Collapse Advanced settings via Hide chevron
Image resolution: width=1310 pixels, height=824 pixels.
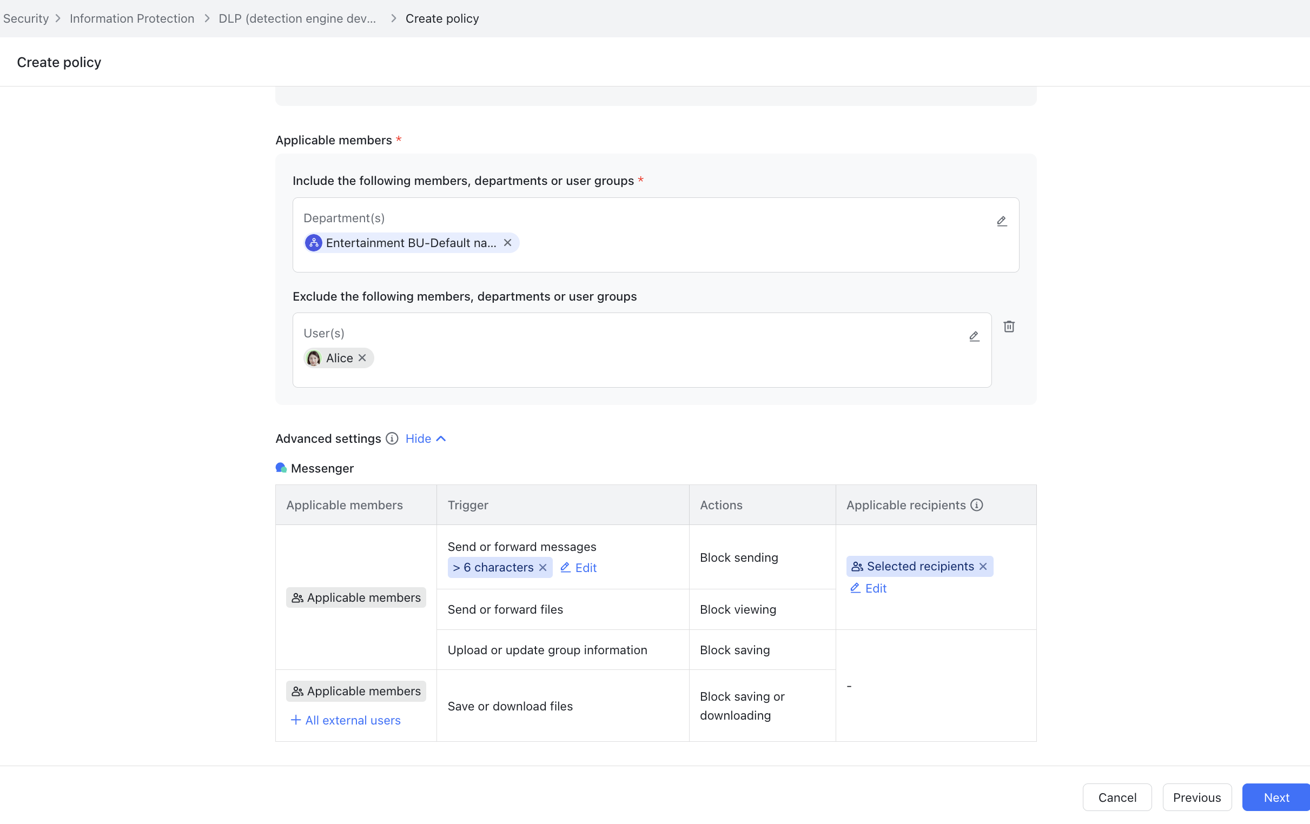(x=425, y=438)
